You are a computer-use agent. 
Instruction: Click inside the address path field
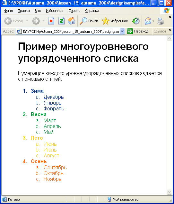71,31
